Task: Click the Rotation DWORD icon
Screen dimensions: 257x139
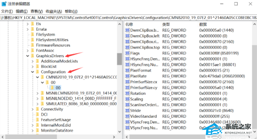Action: pyautogui.click(x=127, y=93)
